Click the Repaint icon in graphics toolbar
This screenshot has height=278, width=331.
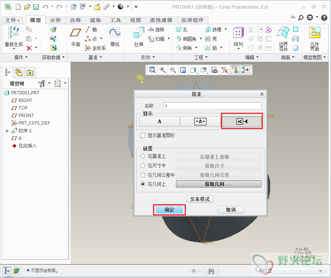(x=183, y=70)
